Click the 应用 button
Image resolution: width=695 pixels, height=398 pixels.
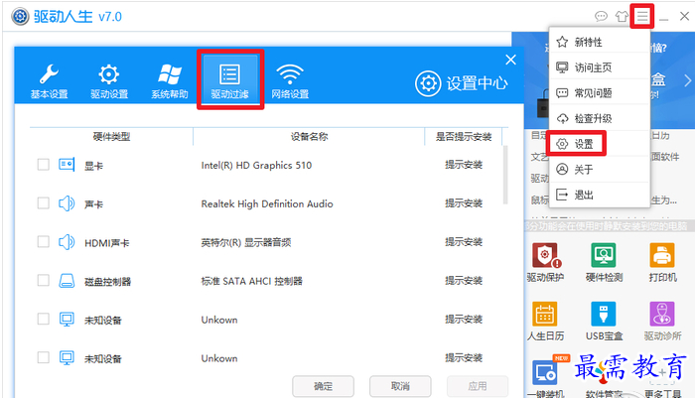(478, 386)
